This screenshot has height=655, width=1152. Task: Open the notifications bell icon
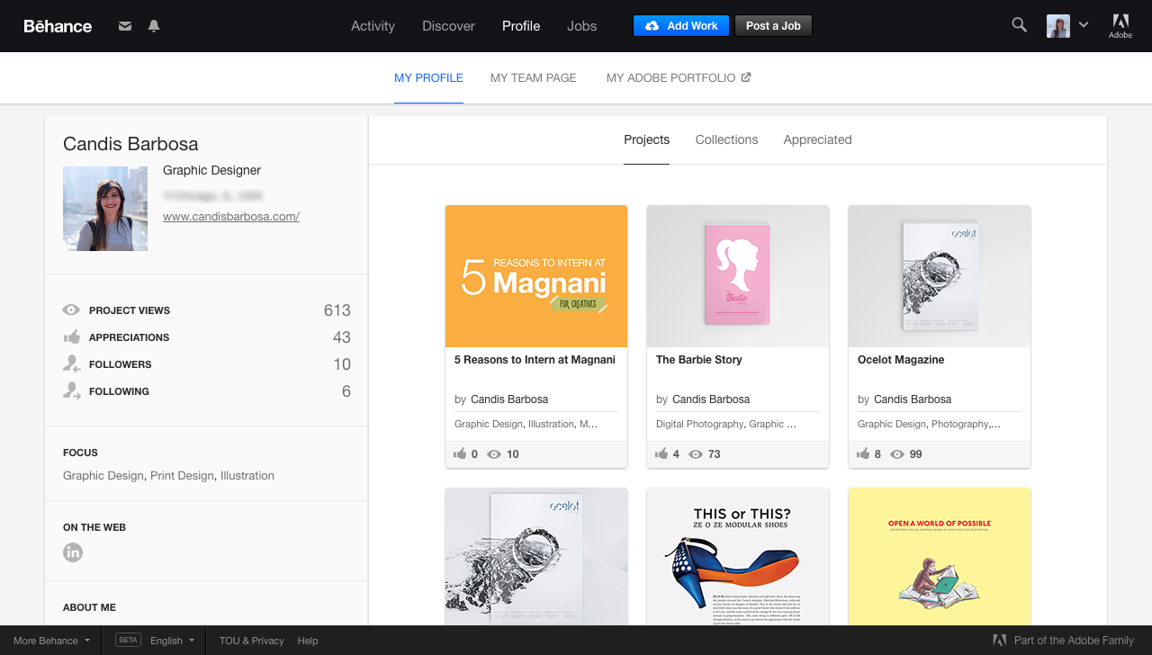pyautogui.click(x=154, y=26)
